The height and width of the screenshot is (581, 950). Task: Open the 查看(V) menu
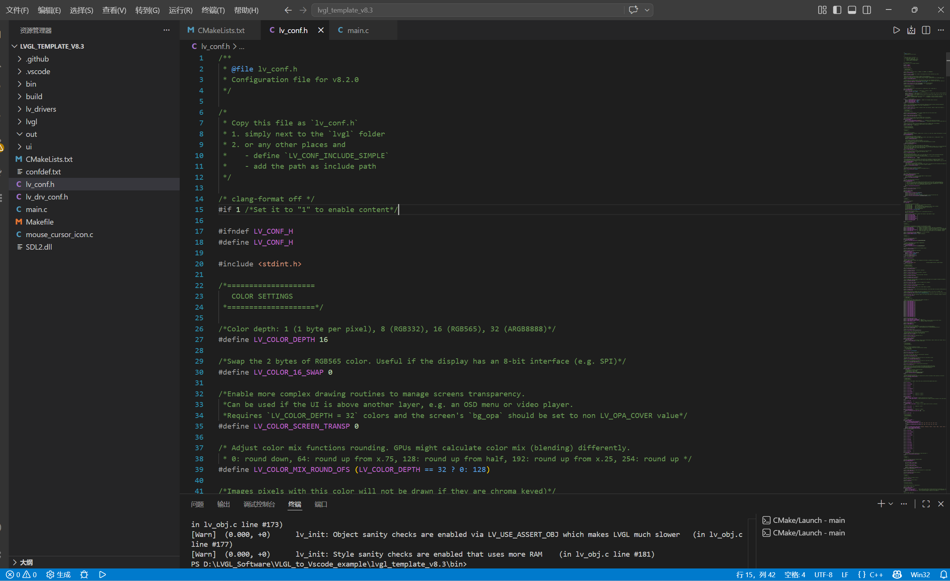coord(114,10)
